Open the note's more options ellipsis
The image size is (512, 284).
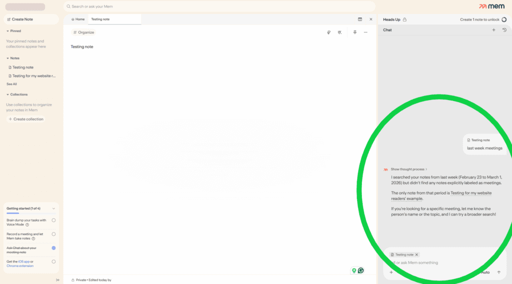pos(365,32)
